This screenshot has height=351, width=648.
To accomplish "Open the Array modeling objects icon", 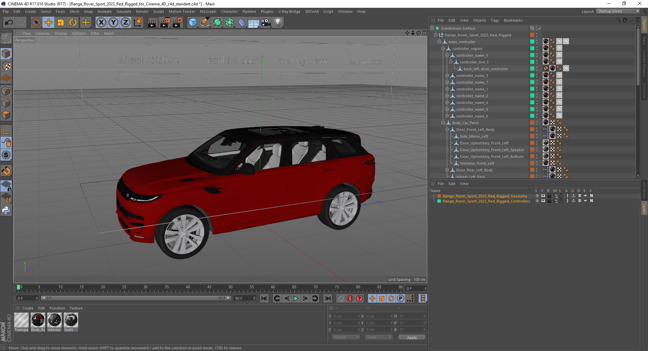I will click(230, 23).
